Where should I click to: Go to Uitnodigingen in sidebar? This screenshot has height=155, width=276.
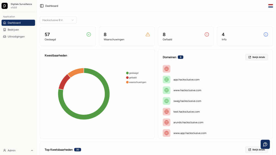16,37
